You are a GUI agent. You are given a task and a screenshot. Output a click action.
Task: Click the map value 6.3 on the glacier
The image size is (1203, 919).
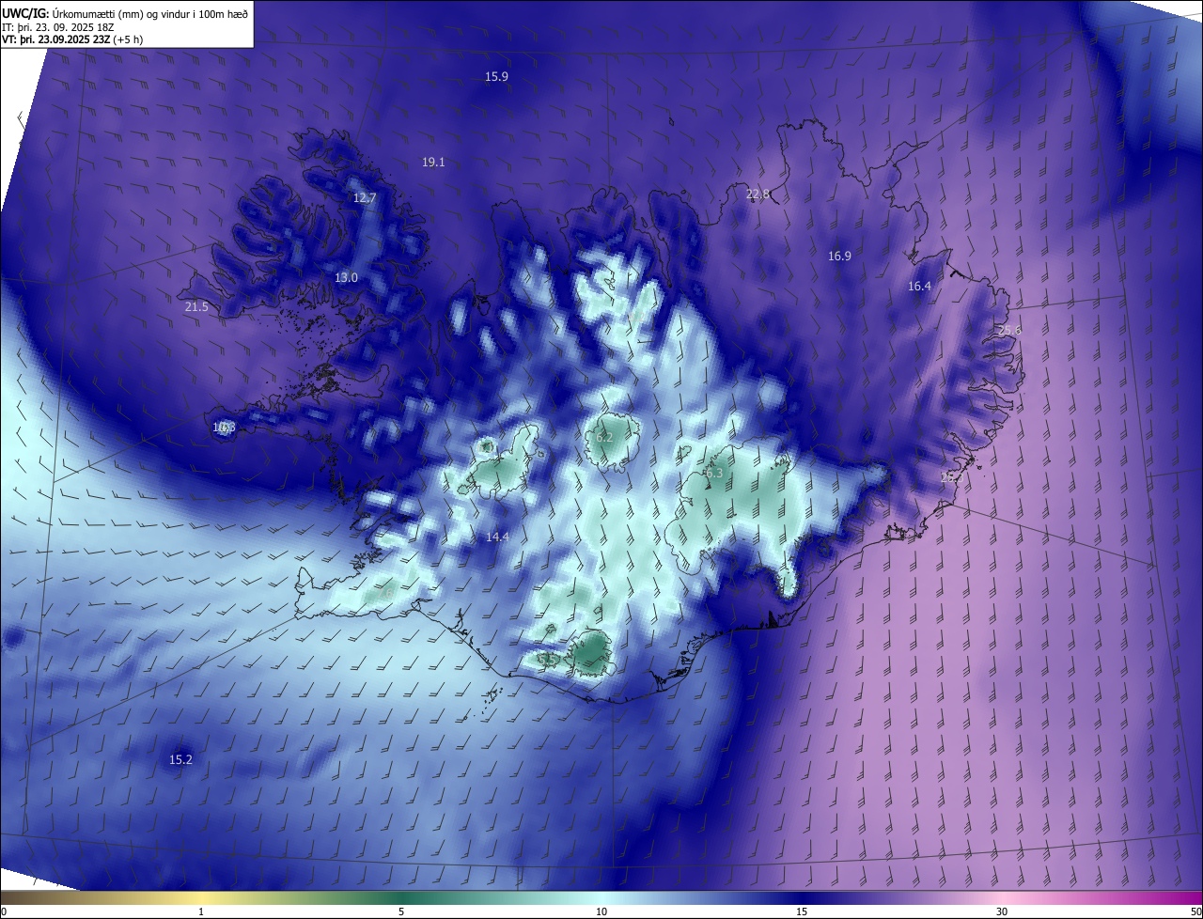click(x=714, y=474)
